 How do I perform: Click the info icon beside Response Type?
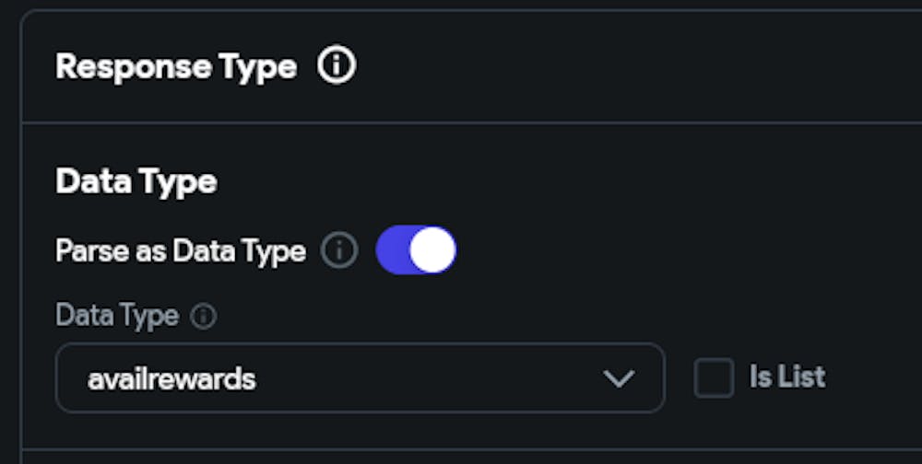(x=337, y=66)
